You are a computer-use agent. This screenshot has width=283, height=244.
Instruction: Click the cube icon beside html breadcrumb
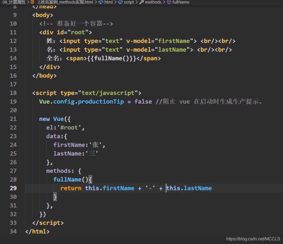[101, 2]
